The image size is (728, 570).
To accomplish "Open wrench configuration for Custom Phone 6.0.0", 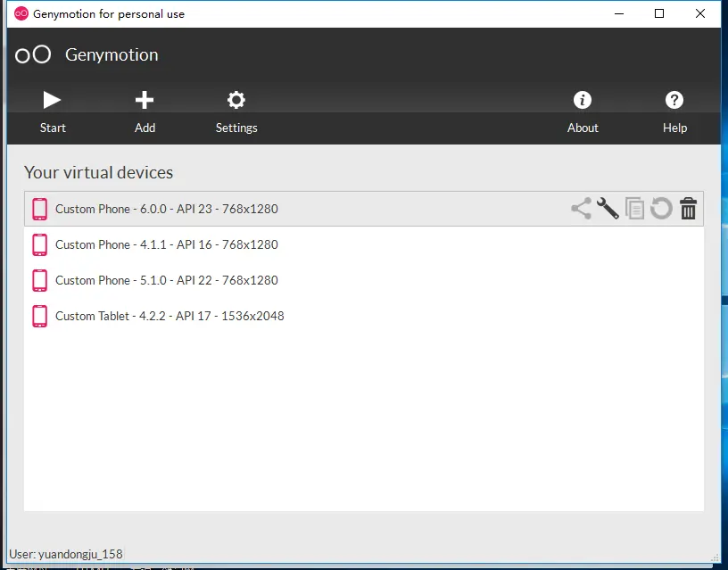I will (608, 209).
